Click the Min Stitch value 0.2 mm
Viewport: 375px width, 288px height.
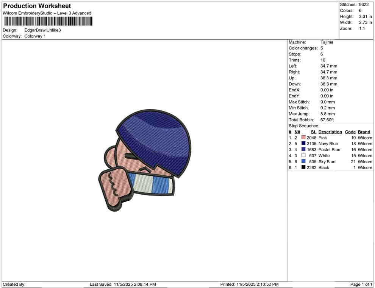pos(328,108)
